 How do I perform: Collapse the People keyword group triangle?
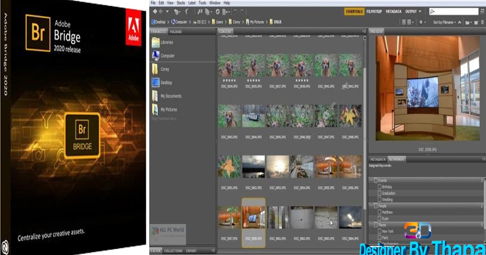(x=371, y=206)
